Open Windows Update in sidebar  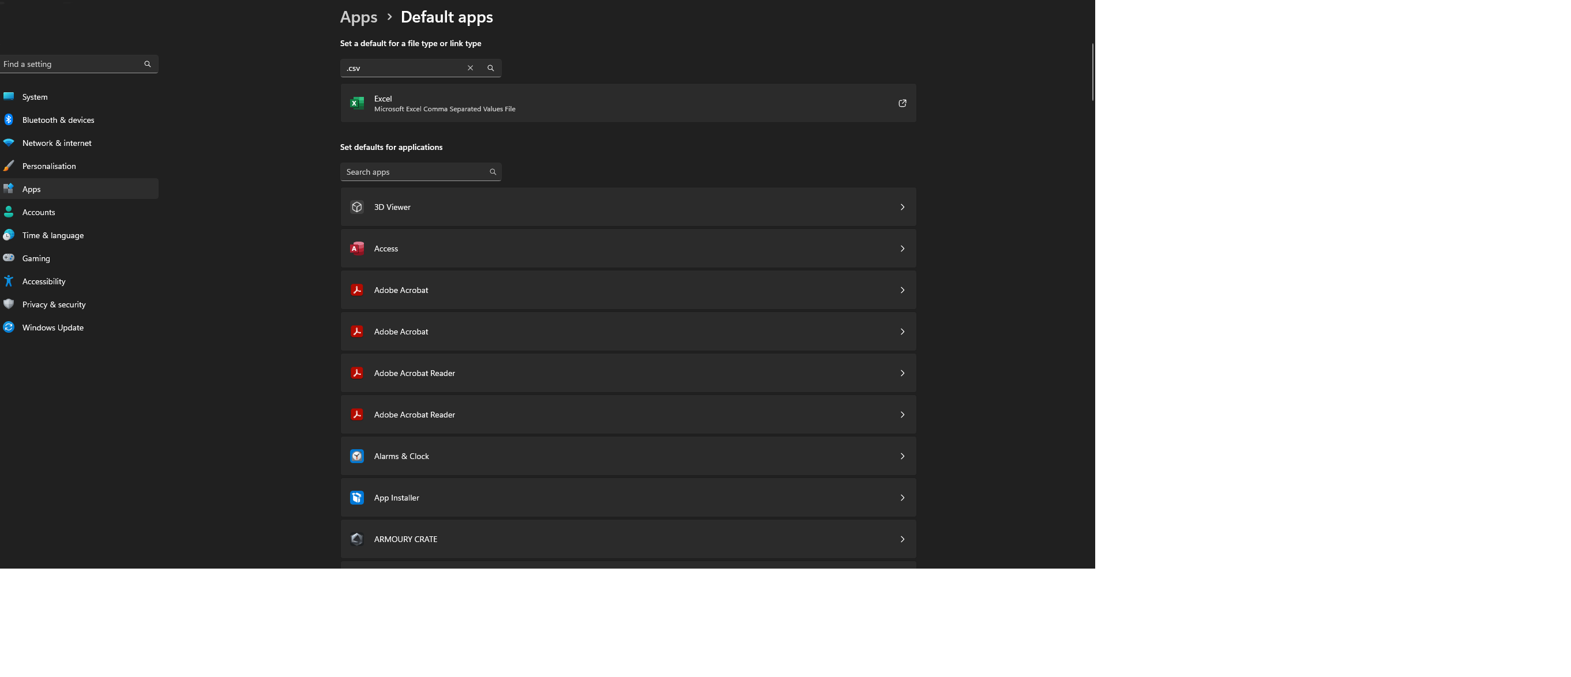pyautogui.click(x=52, y=327)
